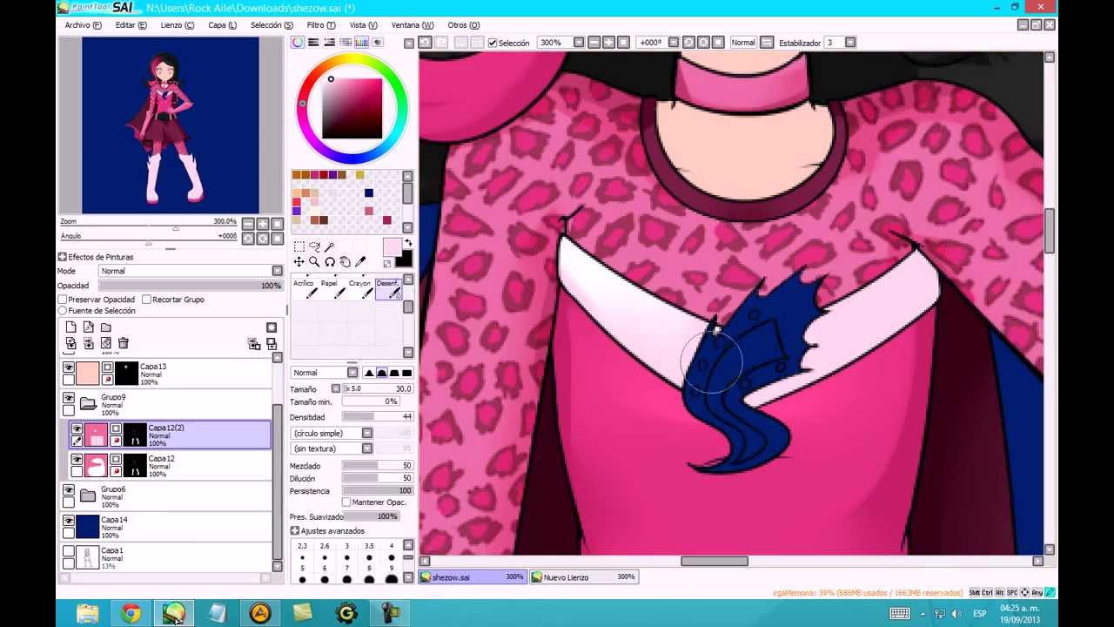The image size is (1114, 627).
Task: Choose the Acrílico brush
Action: [304, 288]
